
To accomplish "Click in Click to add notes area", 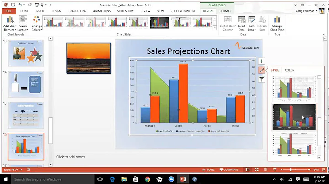I will click(70, 157).
